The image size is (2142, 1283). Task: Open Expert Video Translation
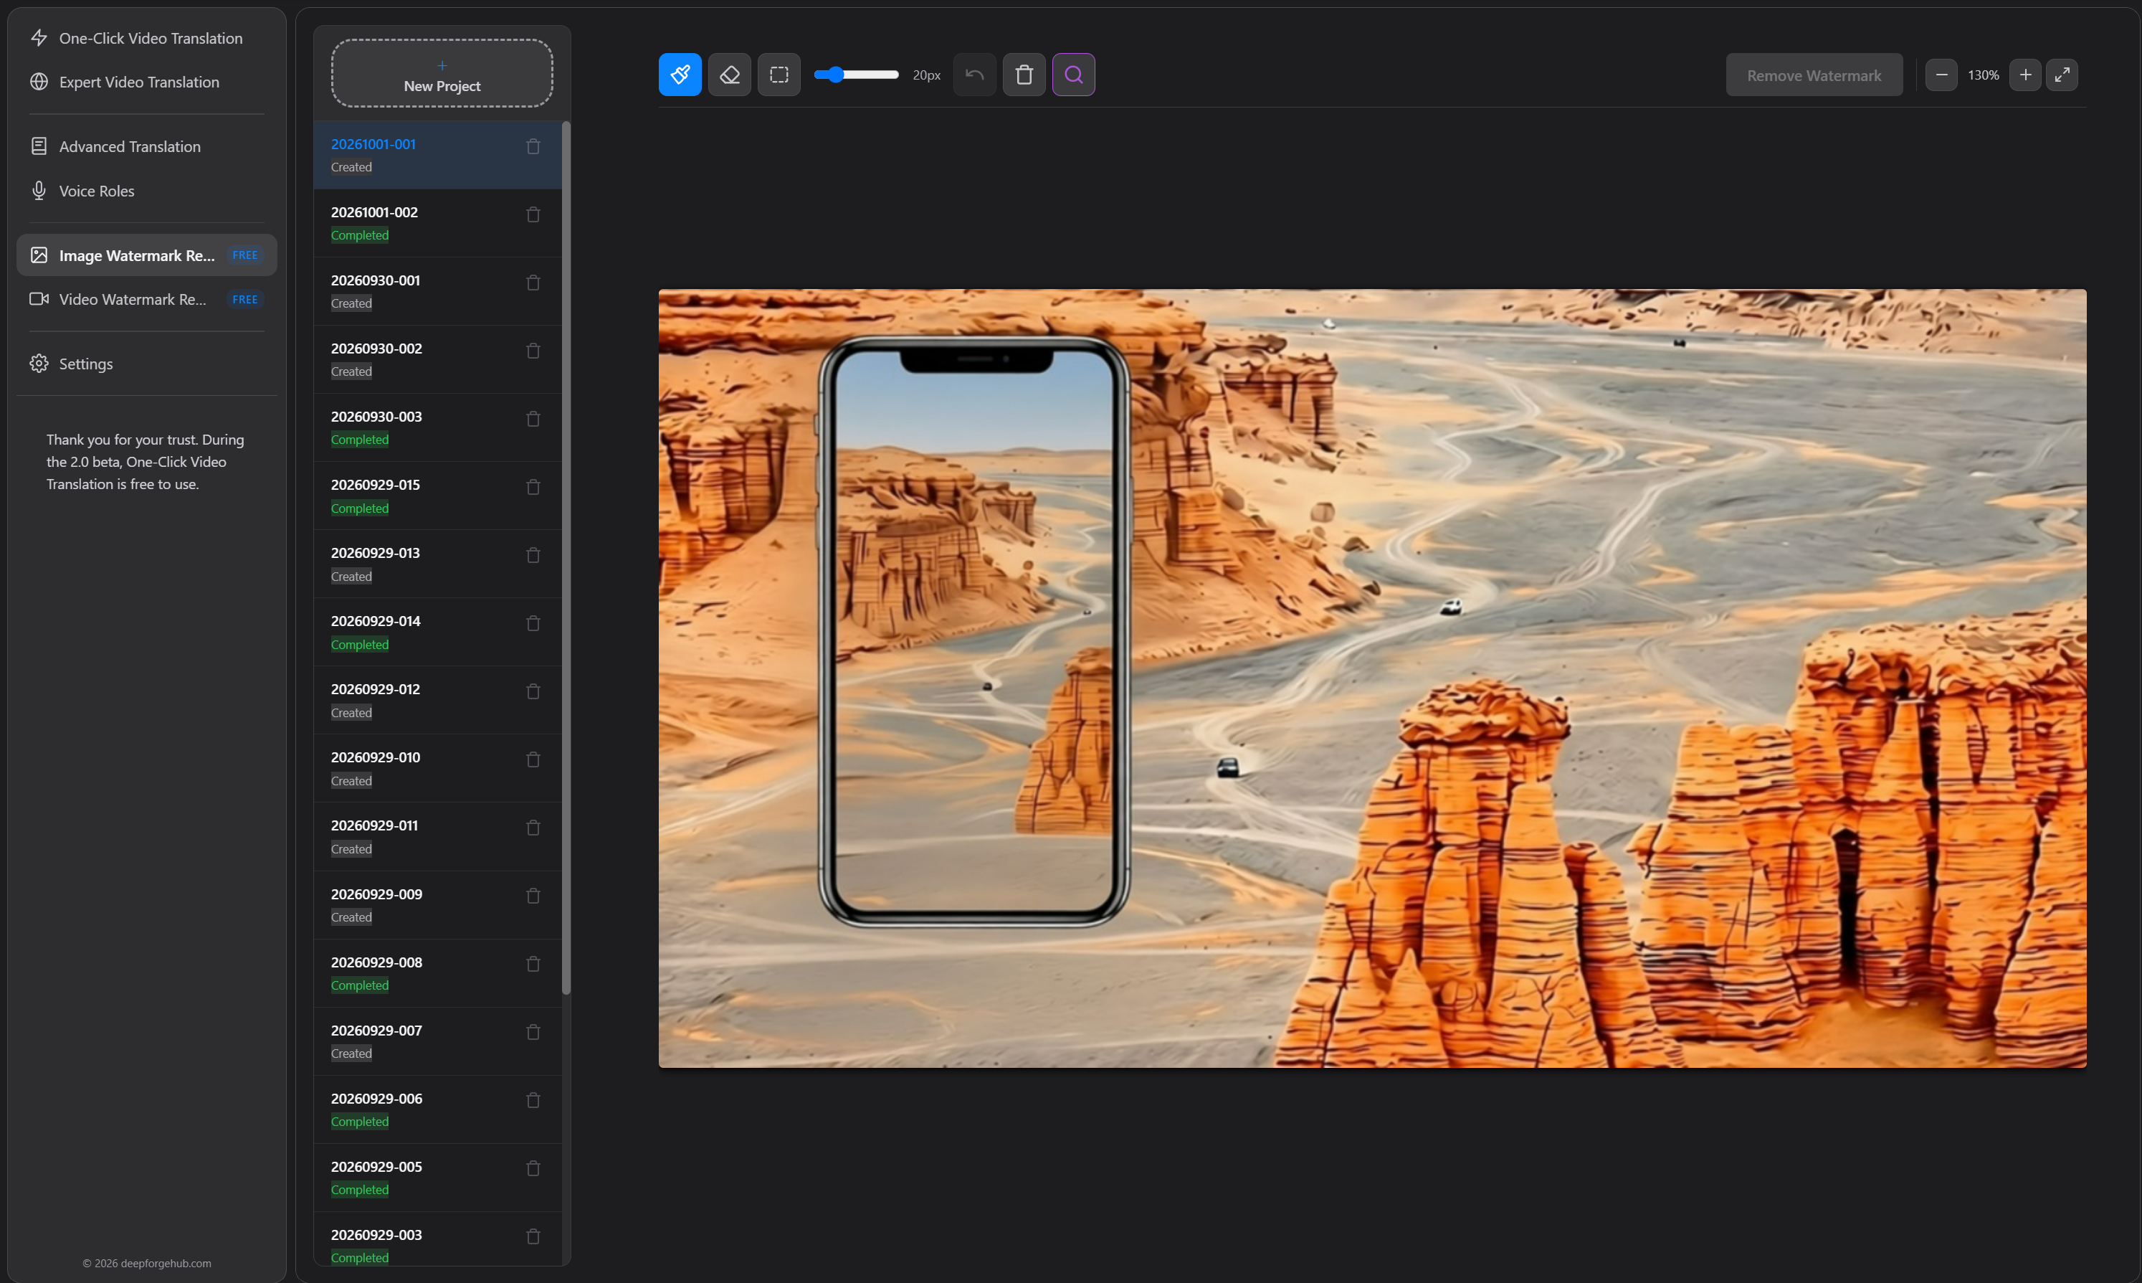click(147, 82)
